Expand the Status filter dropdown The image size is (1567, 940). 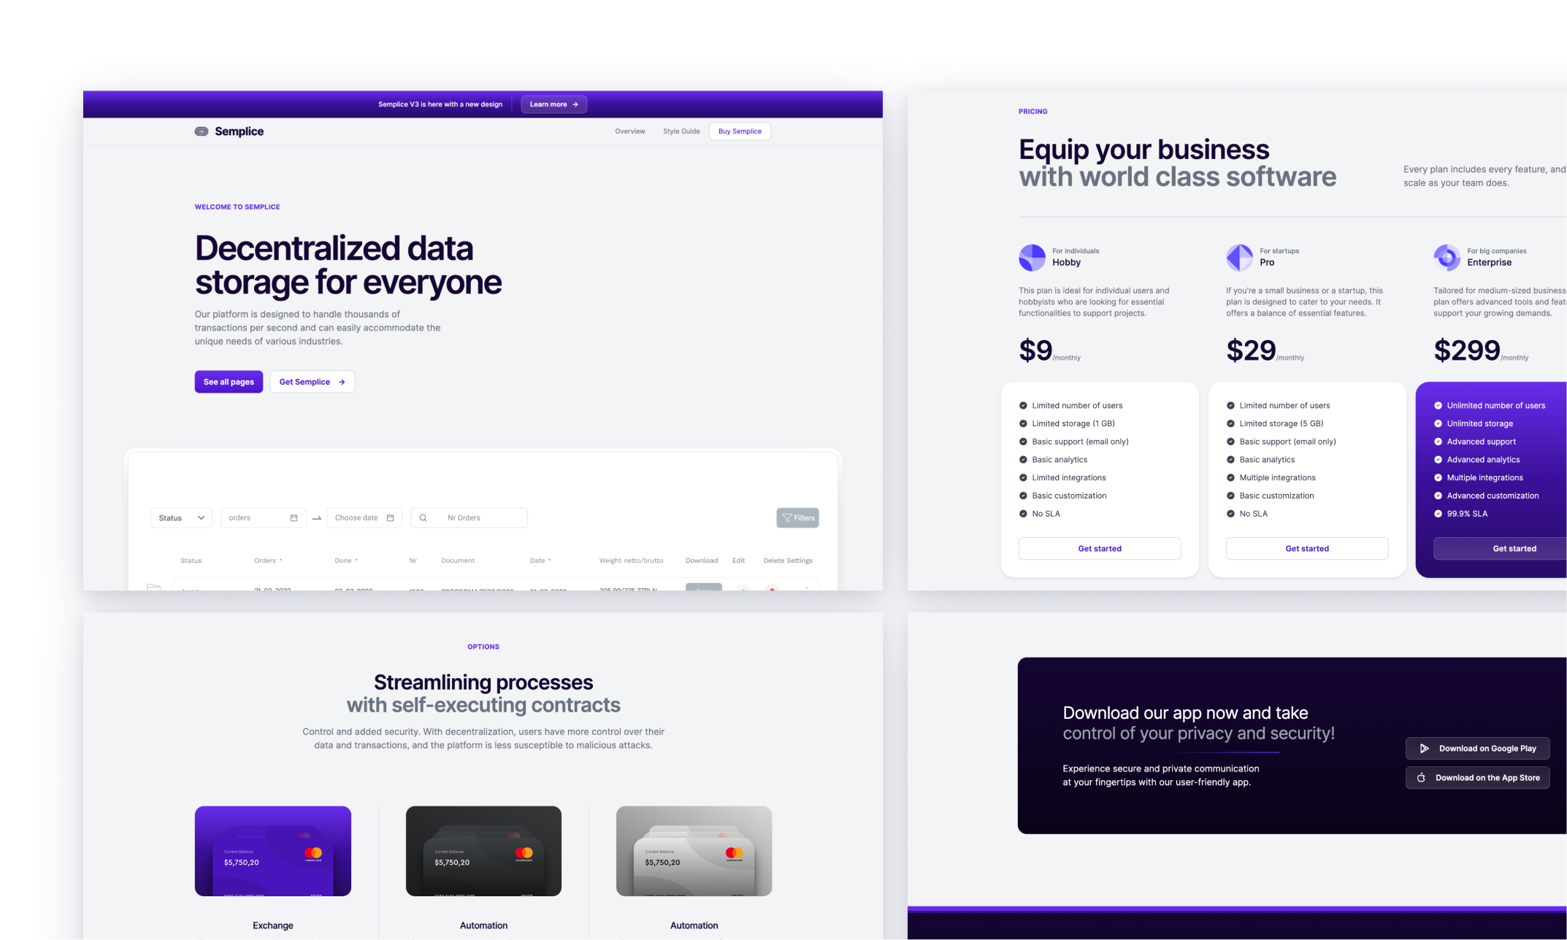179,517
